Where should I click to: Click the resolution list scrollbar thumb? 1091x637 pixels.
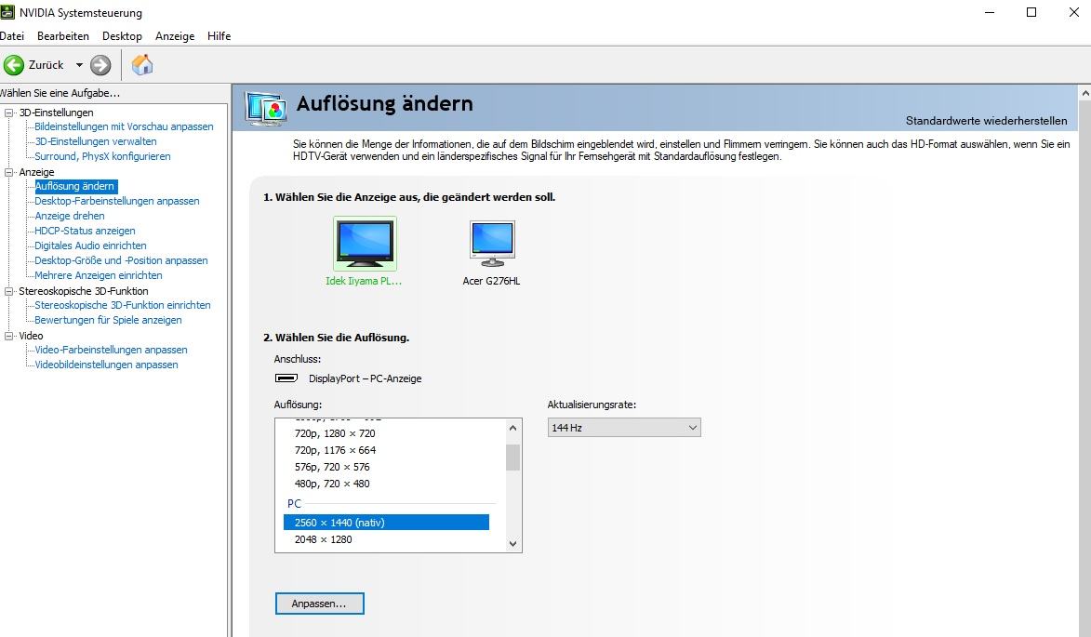(512, 458)
